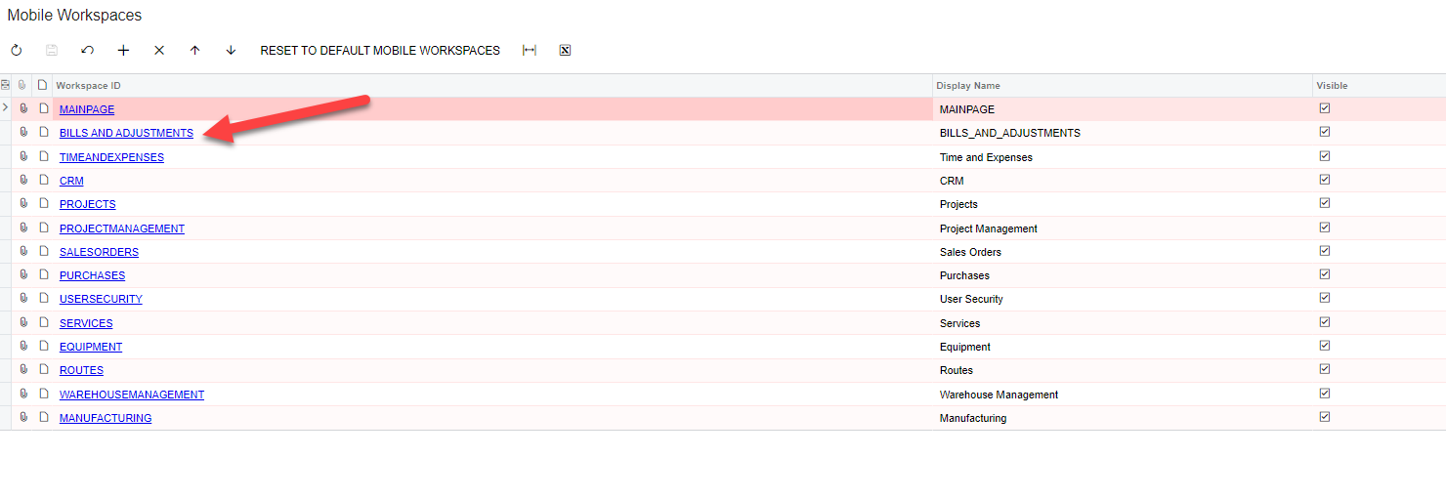Sort by Workspace ID column header
Screen dimensions: 1446x499
click(492, 85)
